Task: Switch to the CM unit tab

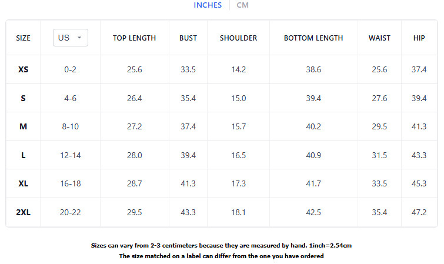Action: point(242,5)
